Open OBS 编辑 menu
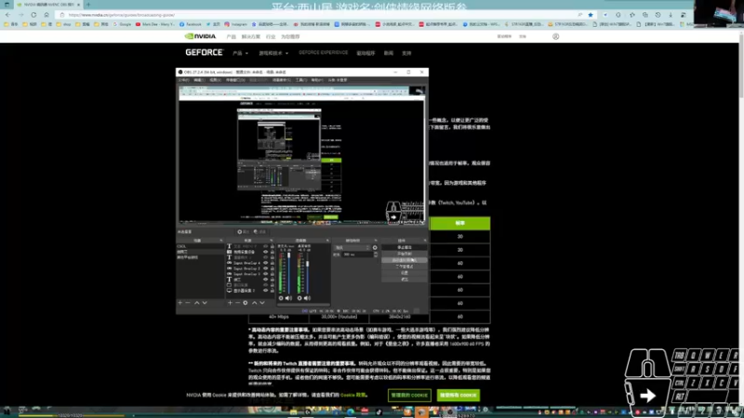 click(x=199, y=80)
